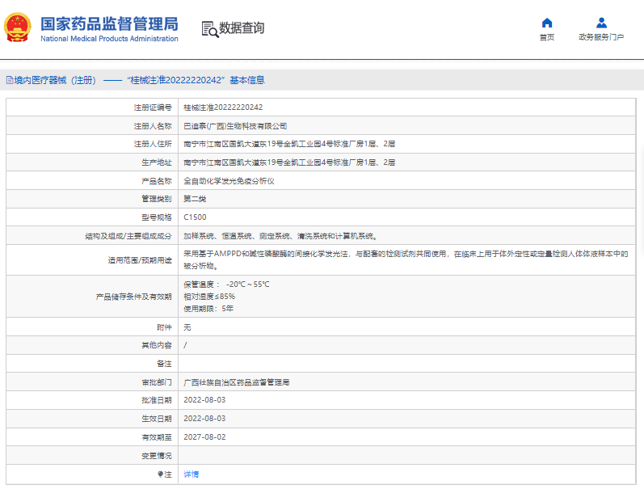
Task: Go to 首页 text label
Action: tap(547, 37)
